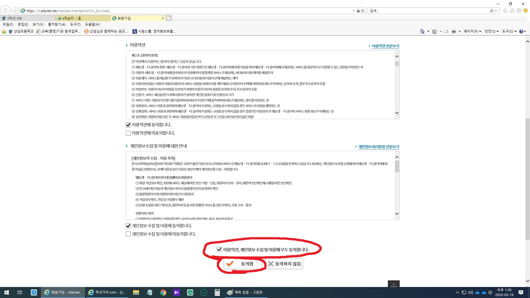Viewport: 530px width, 298px height.
Task: Click the read mail envelope icon
Action: tap(446, 31)
